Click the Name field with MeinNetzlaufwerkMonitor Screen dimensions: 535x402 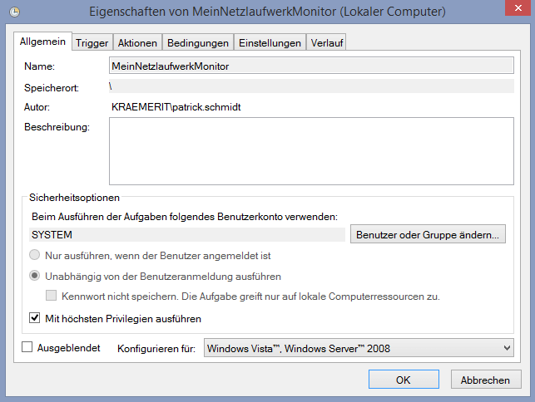click(311, 66)
